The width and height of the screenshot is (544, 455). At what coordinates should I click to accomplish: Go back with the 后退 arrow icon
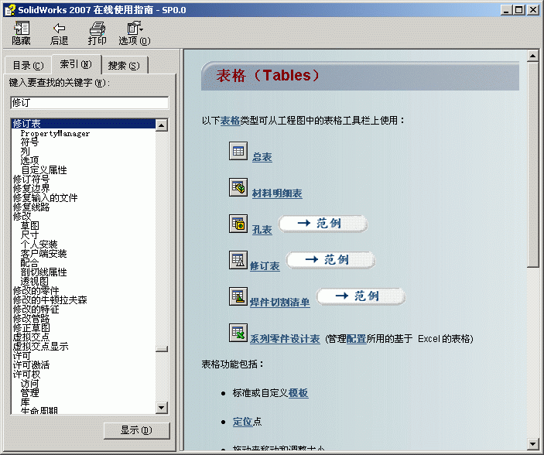click(x=59, y=33)
